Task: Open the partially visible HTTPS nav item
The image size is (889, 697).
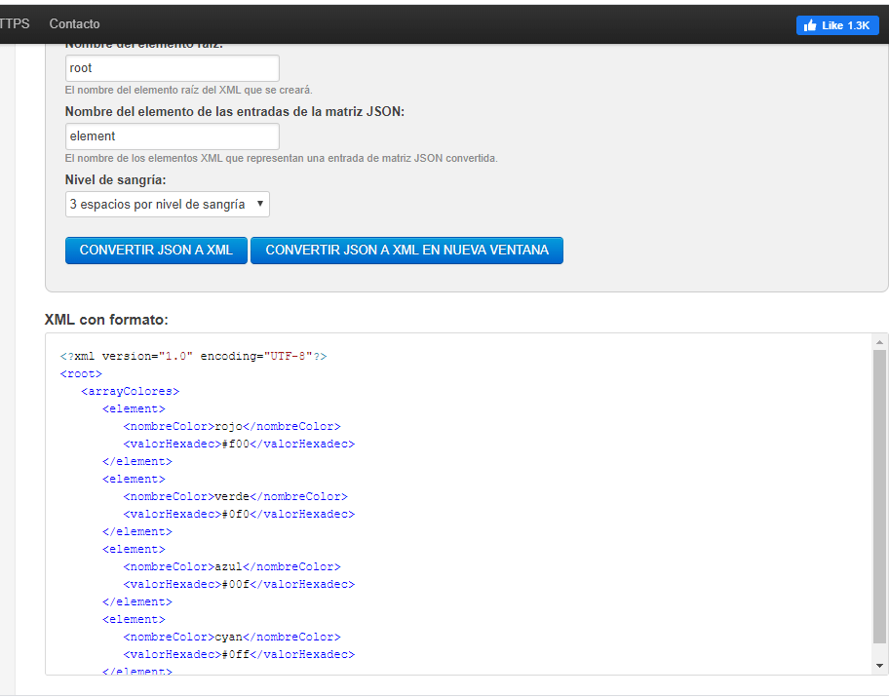Action: (14, 23)
